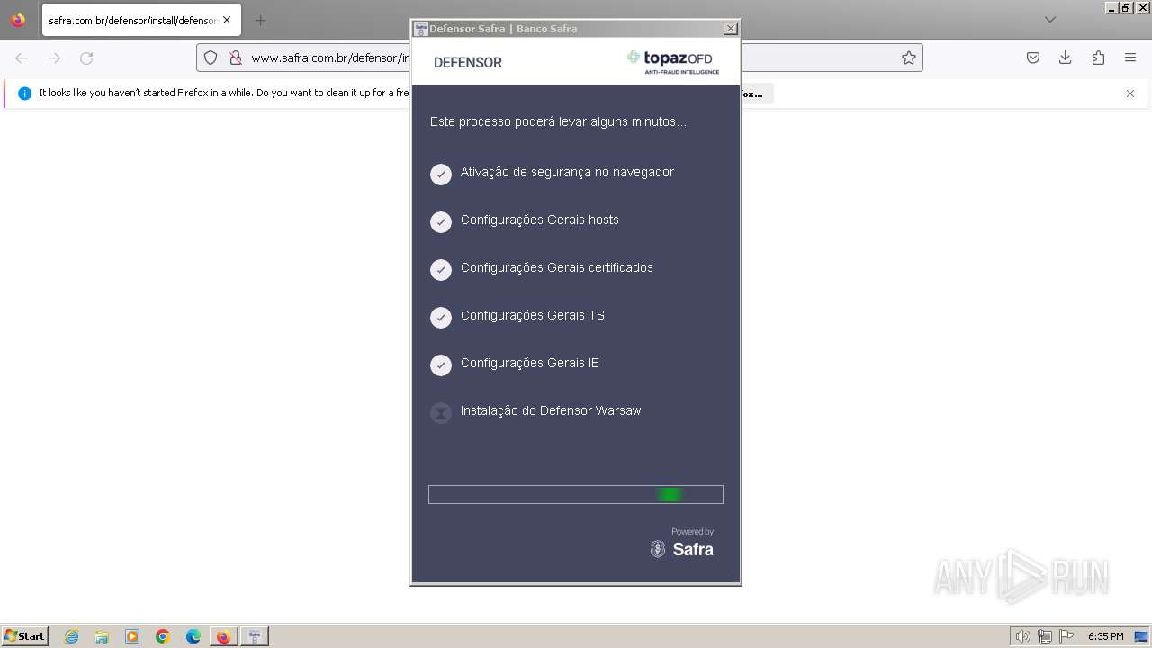
Task: Click 'Configurações Gerais IE' text
Action: [x=530, y=363]
